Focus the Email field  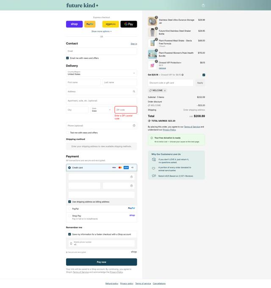pos(102,51)
